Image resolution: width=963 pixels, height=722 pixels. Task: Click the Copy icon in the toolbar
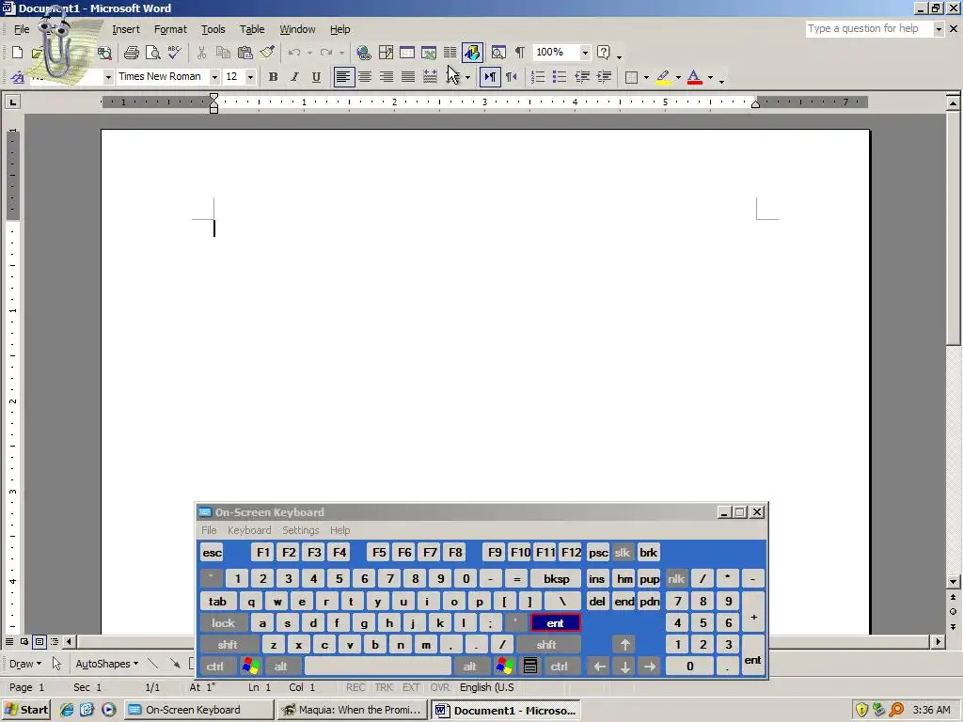pyautogui.click(x=223, y=53)
